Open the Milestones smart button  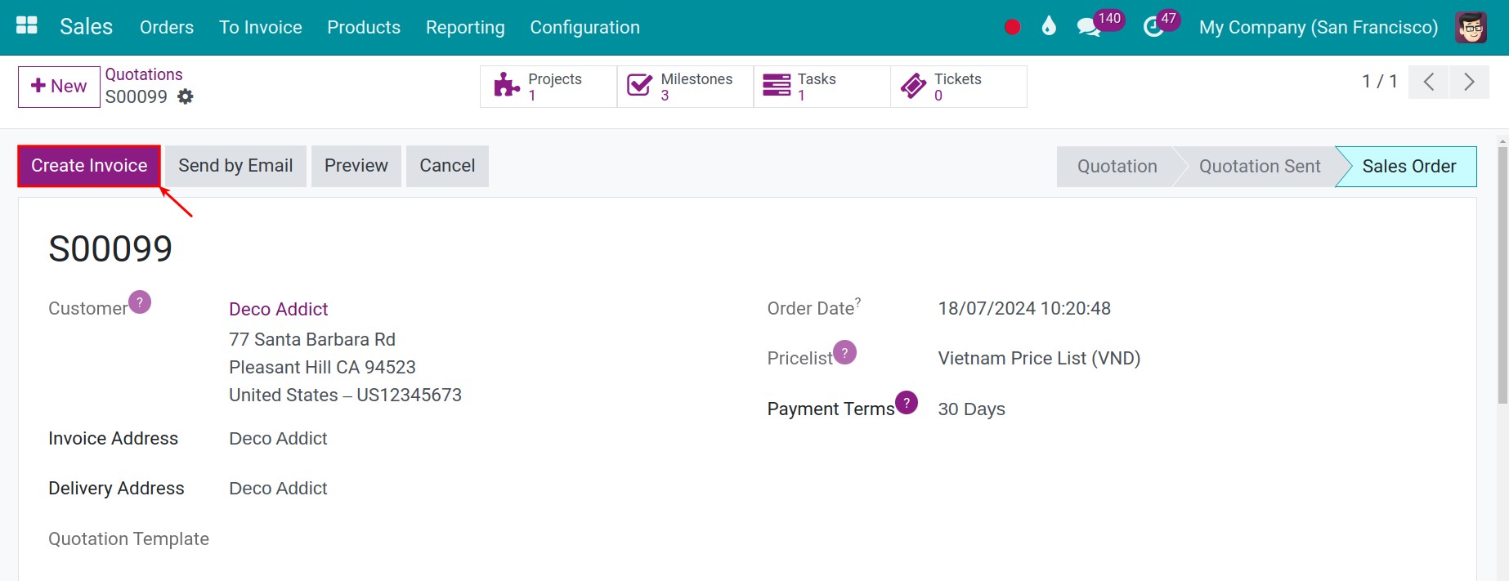(685, 86)
